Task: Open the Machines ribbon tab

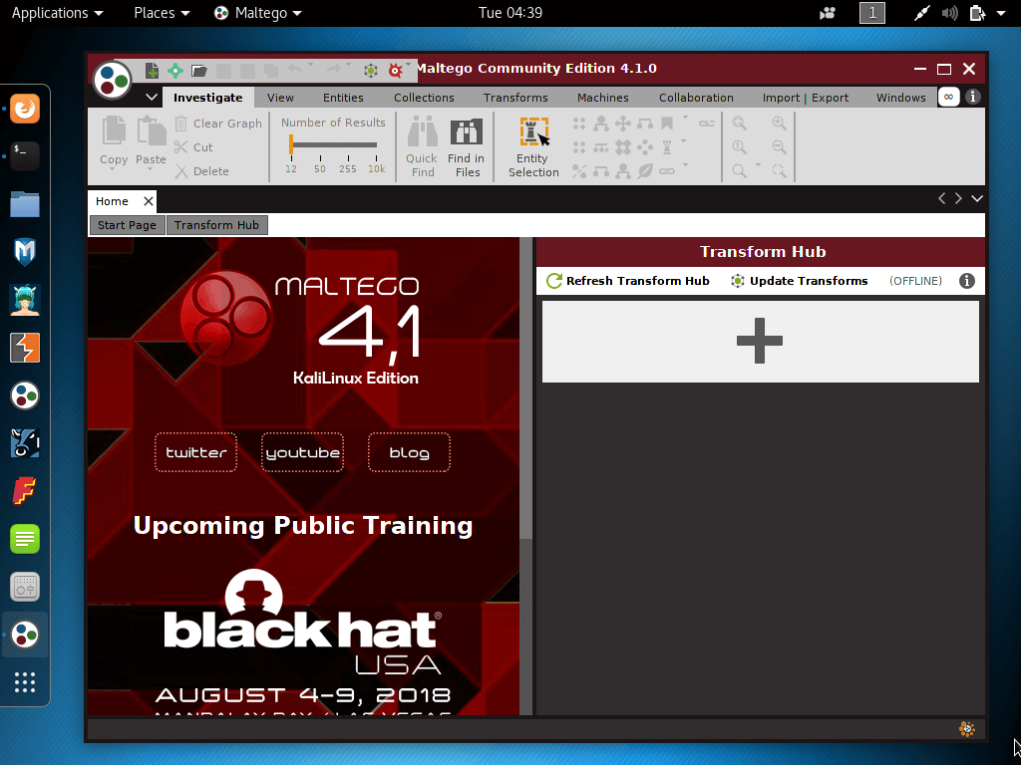Action: click(602, 98)
